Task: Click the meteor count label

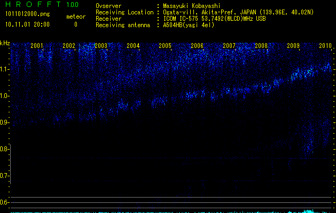Action: point(76,17)
